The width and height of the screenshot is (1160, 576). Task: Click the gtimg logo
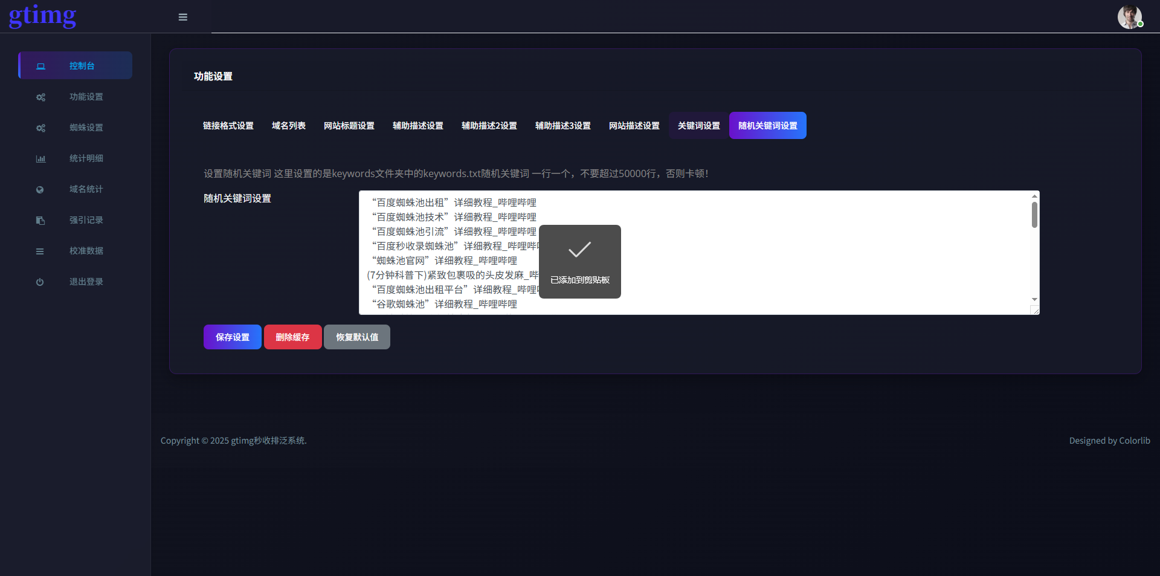[x=42, y=16]
